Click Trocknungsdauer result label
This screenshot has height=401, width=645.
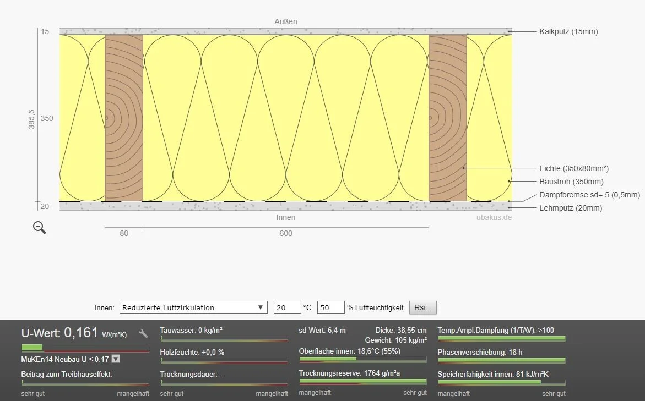(x=191, y=374)
